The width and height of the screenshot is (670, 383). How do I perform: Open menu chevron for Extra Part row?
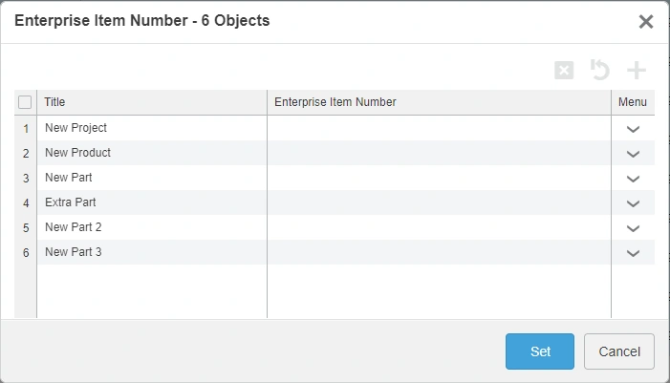click(x=633, y=203)
